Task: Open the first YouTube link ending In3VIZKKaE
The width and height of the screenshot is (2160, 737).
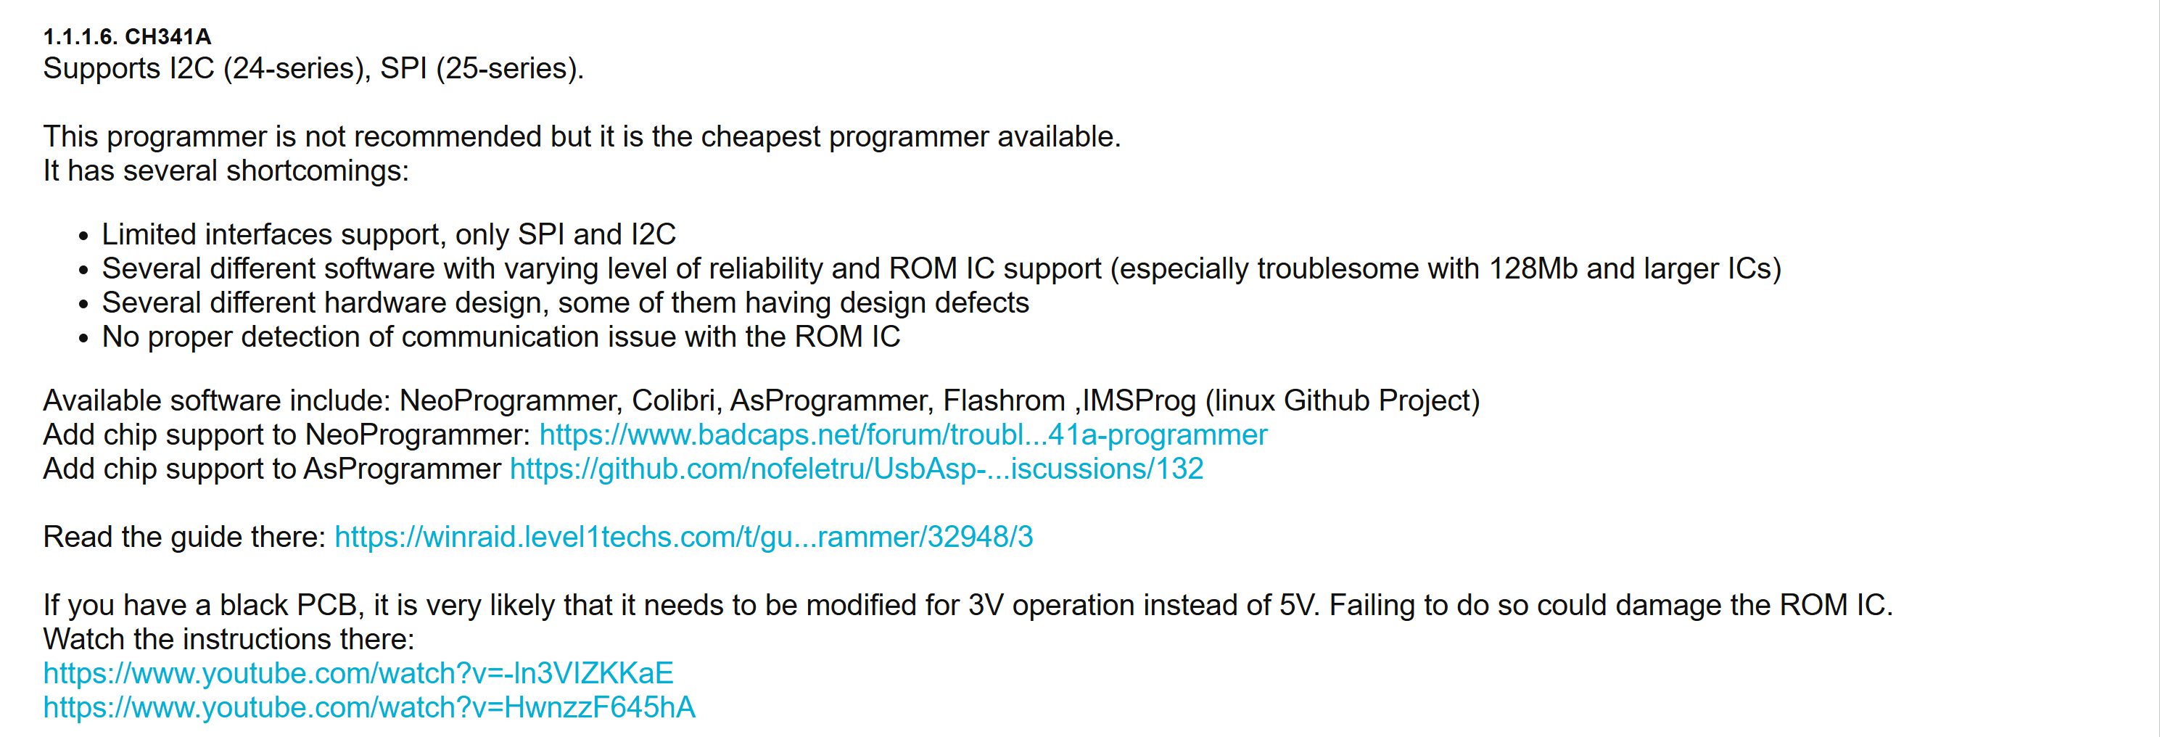Action: (x=358, y=673)
